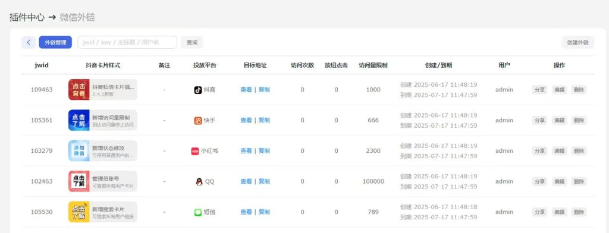Image resolution: width=609 pixels, height=233 pixels.
Task: Click the 创建/到期 column header
Action: point(438,65)
